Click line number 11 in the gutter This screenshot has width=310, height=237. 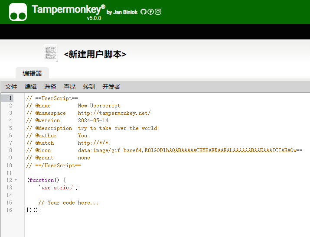point(9,173)
